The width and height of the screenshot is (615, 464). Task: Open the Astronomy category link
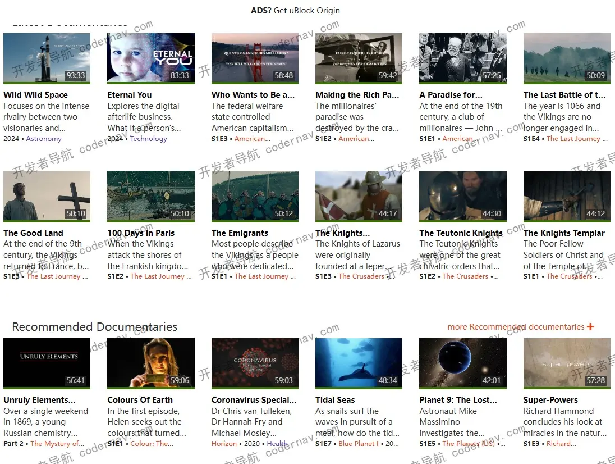click(44, 139)
